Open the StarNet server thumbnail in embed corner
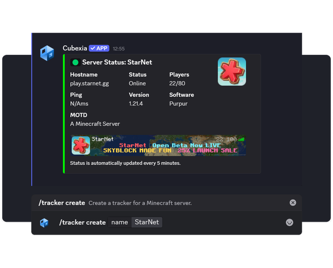This screenshot has height=268, width=333. click(231, 72)
